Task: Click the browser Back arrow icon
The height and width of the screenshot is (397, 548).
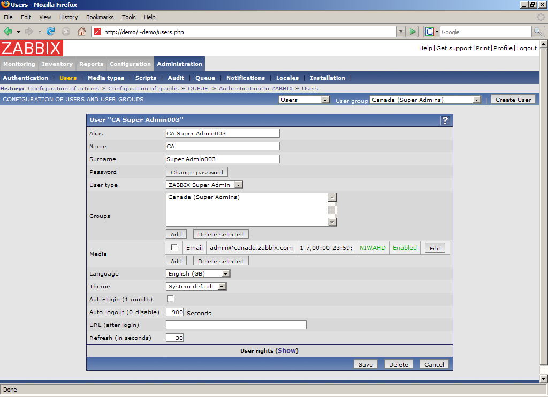Action: point(8,32)
